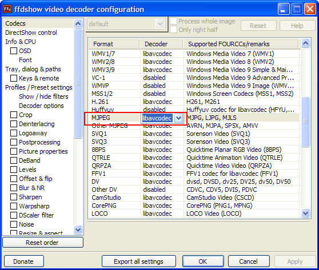Select the H.261 format row
This screenshot has height=270, width=319.
[x=194, y=102]
